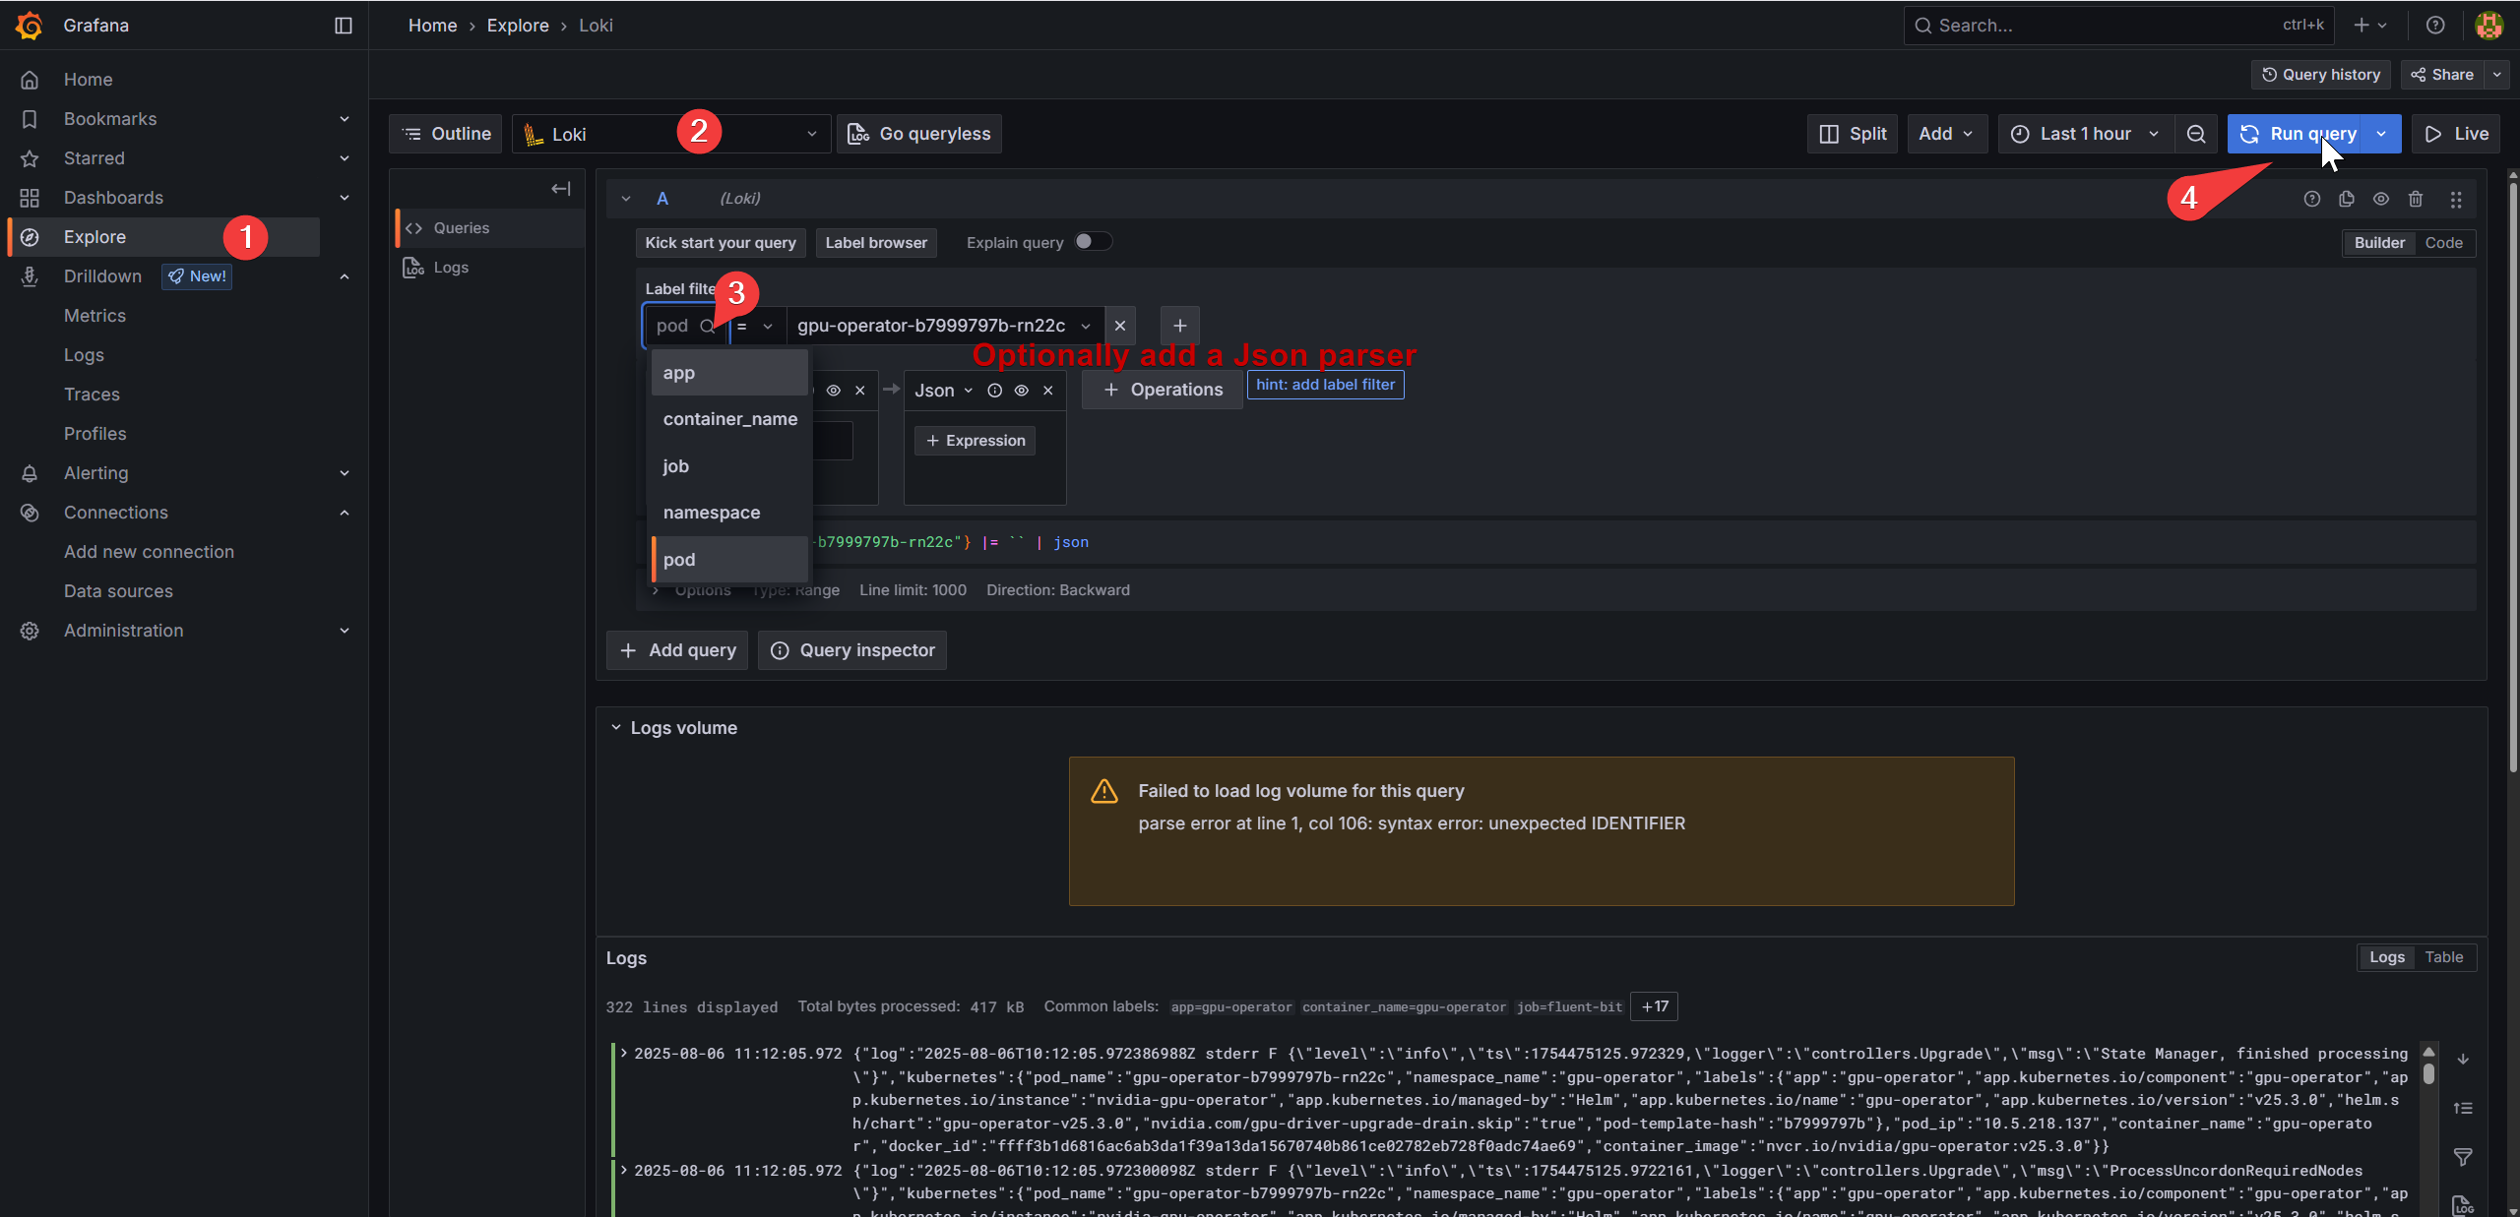Show data source help for query A

[2312, 199]
